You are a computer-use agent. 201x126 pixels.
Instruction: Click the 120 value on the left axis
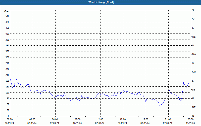click(x=8, y=92)
